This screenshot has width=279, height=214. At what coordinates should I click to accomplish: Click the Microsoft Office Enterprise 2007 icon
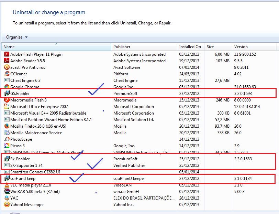7,107
